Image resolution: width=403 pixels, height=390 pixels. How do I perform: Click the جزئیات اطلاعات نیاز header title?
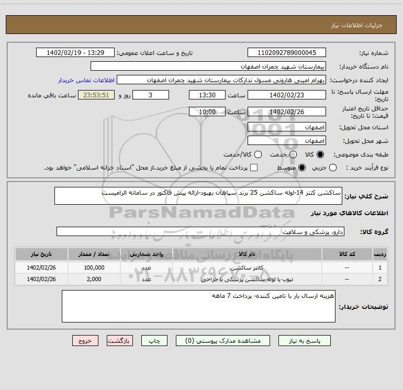(x=357, y=25)
